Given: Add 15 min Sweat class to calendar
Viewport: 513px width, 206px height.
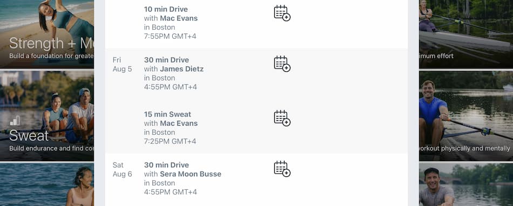Looking at the screenshot, I should (282, 118).
